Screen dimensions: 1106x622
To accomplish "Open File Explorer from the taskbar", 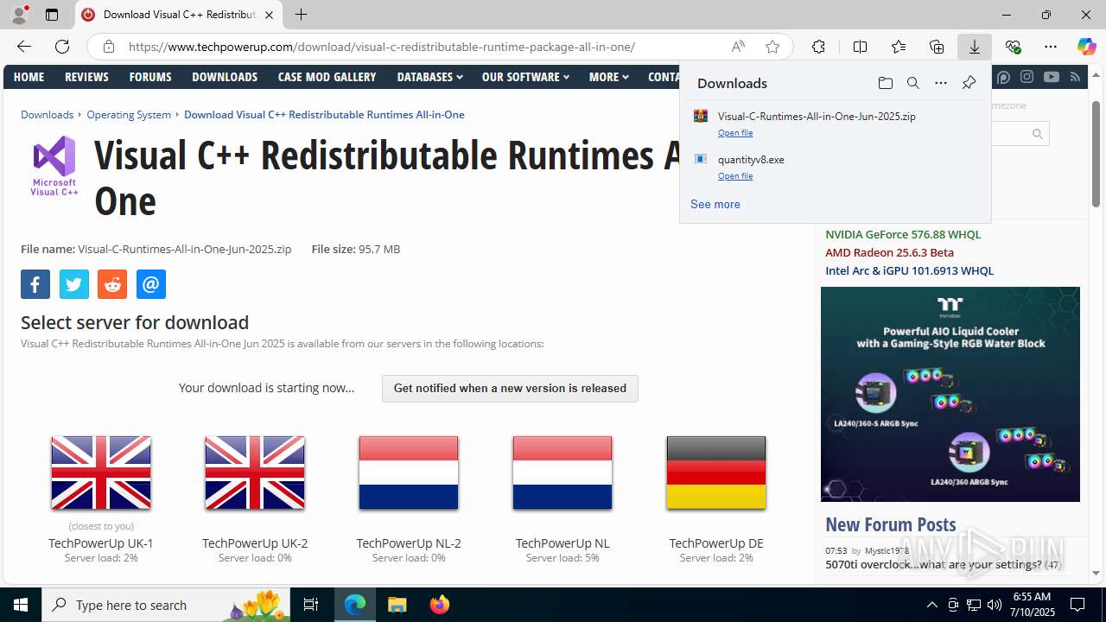I will tap(397, 605).
